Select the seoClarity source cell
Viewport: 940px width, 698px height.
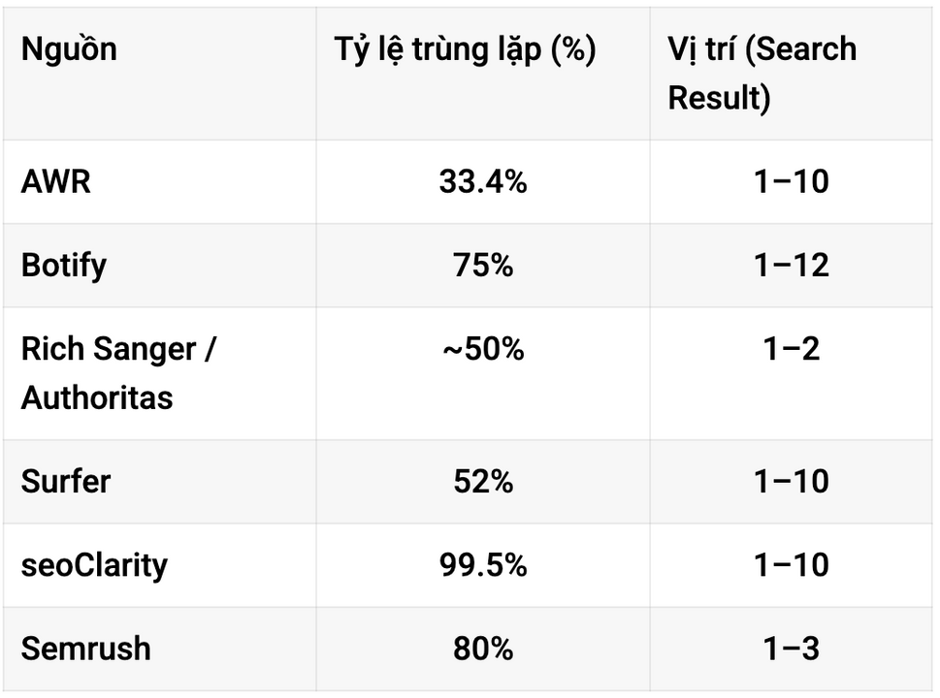click(x=94, y=564)
